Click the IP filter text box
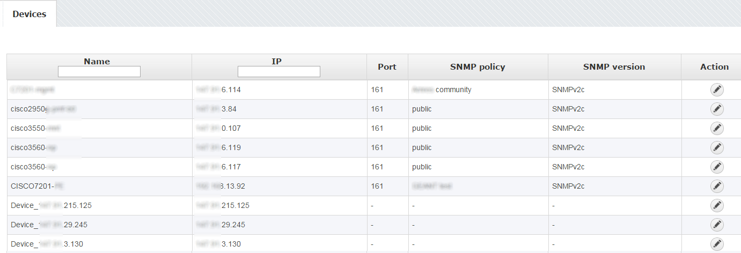741x253 pixels. pyautogui.click(x=279, y=72)
